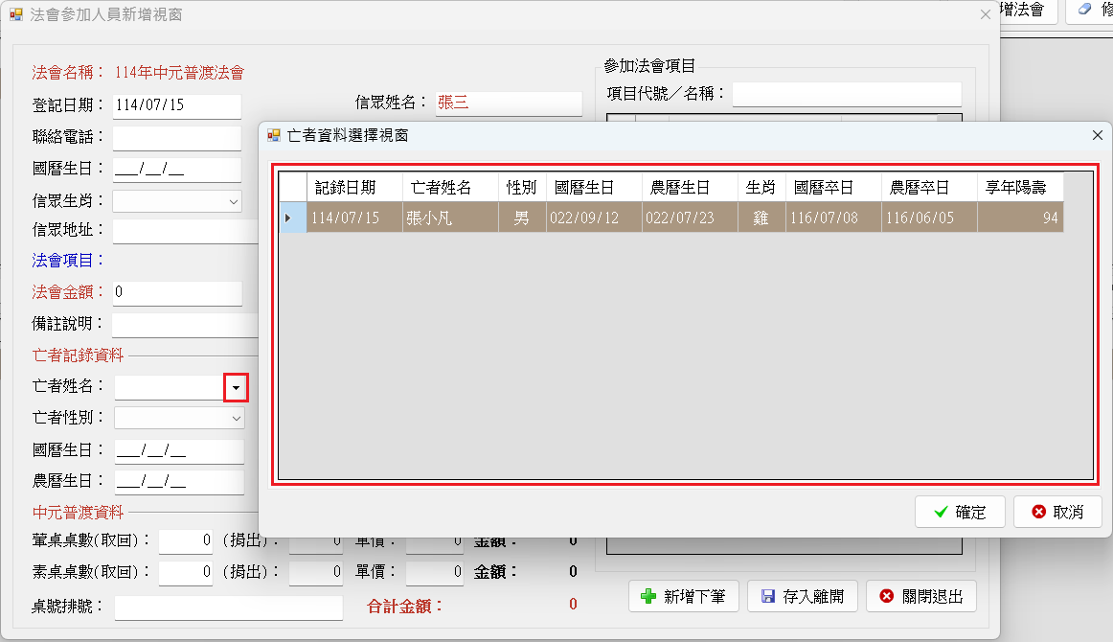Screen dimensions: 1113x642
Task: Click the 農曆生日 column header in grid
Action: click(690, 188)
